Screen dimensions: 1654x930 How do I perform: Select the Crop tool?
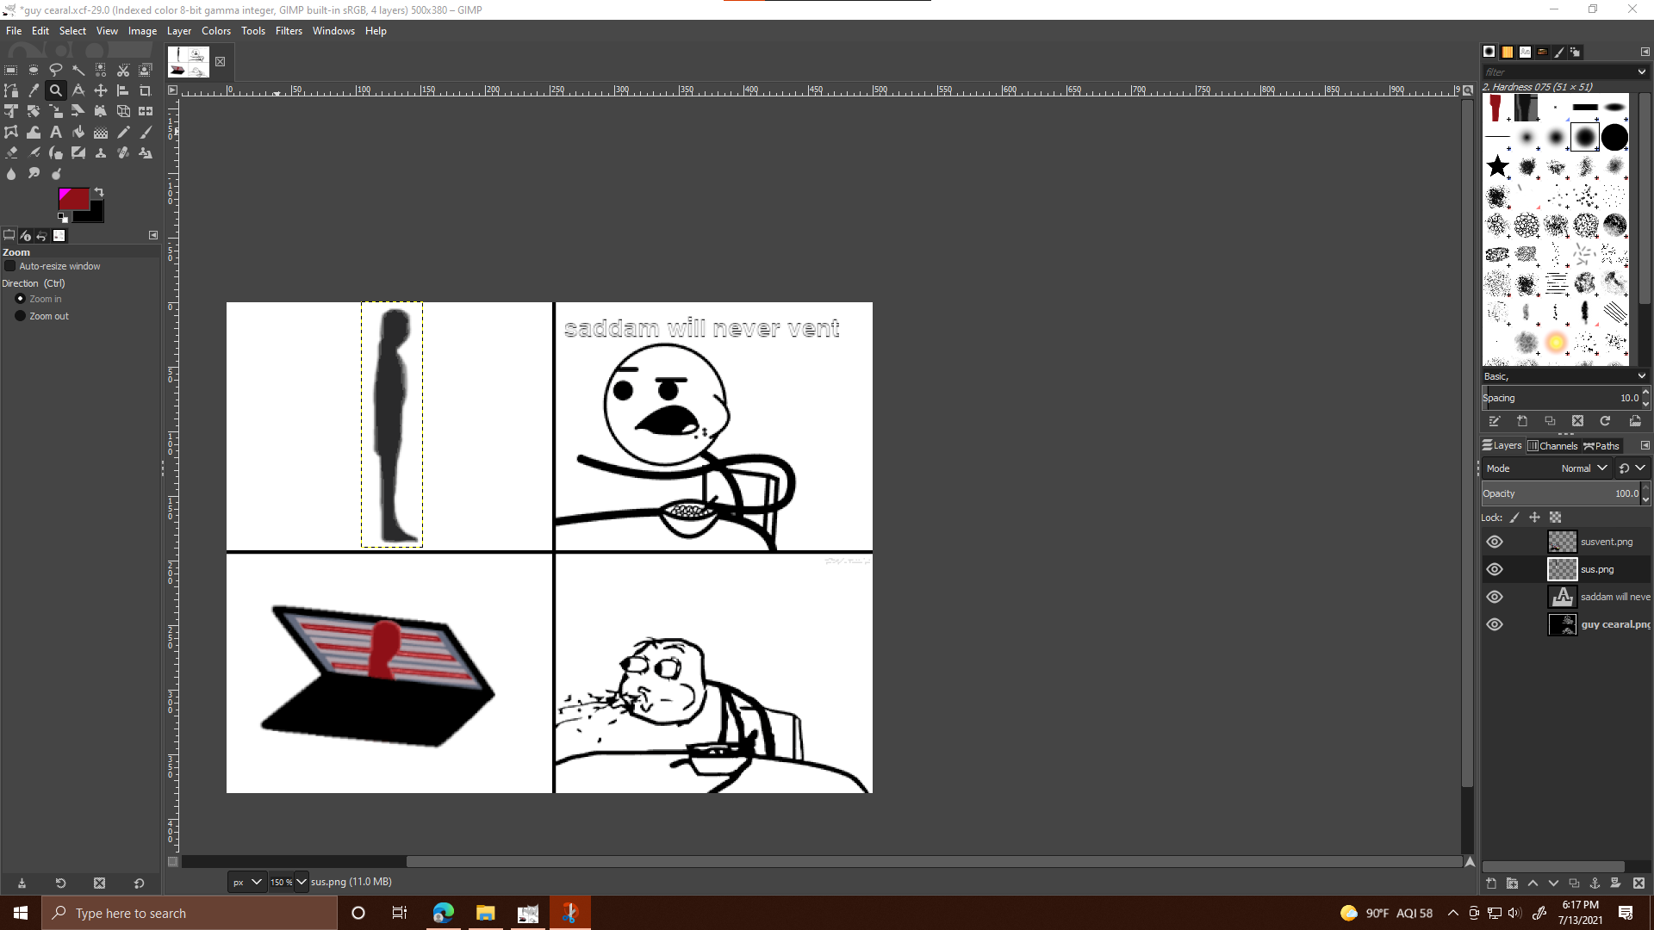click(x=146, y=90)
